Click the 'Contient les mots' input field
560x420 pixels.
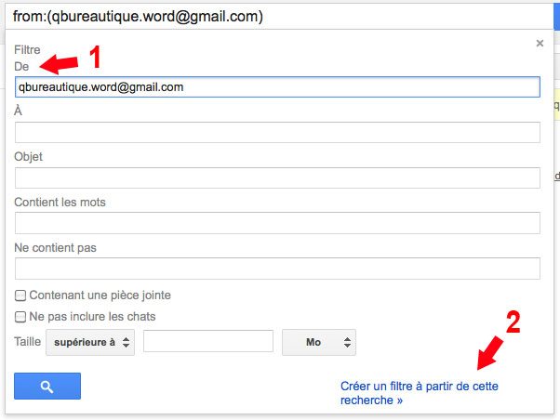coord(277,223)
